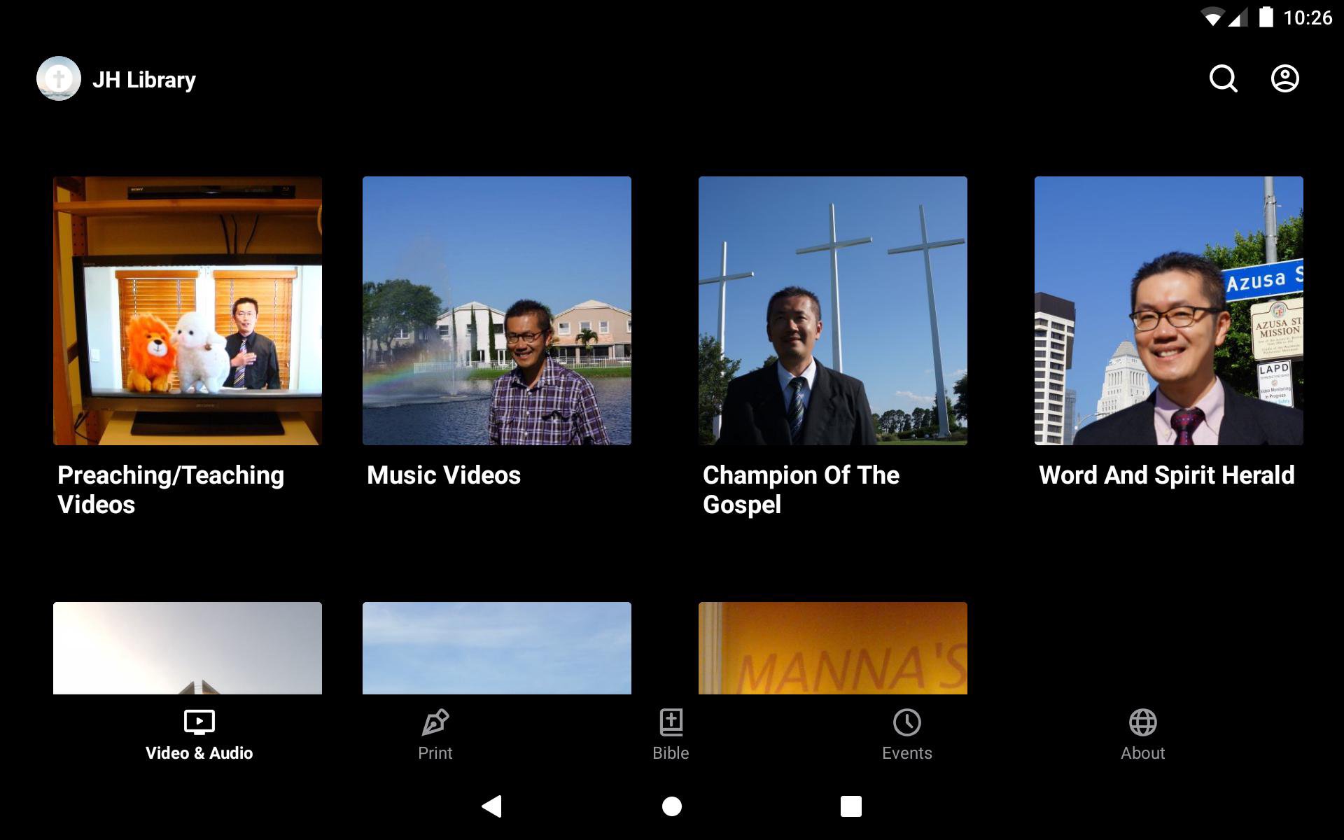Open the Preaching/Teaching Videos title link
1344x840 pixels.
(x=170, y=489)
